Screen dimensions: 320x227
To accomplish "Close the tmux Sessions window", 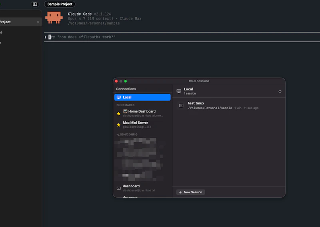I will tap(116, 81).
